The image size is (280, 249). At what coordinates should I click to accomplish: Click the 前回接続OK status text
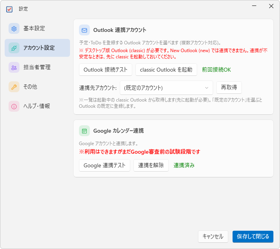click(x=217, y=70)
